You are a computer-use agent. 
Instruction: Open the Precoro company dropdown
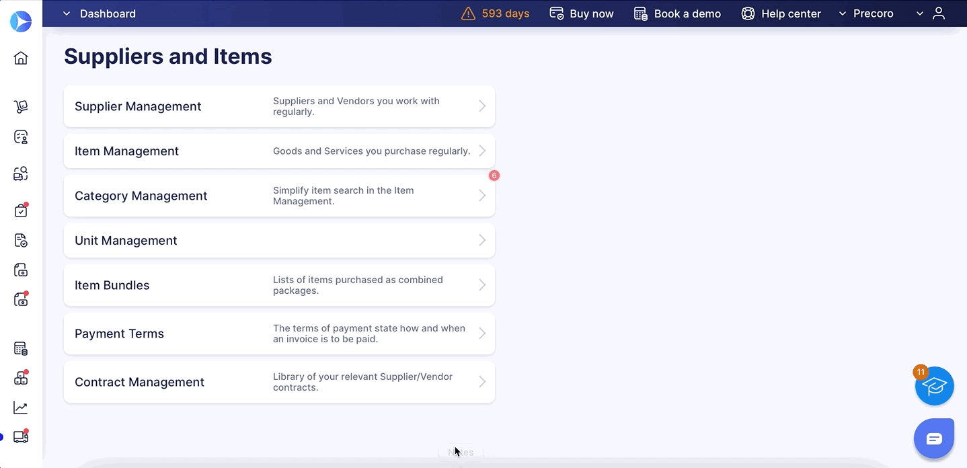tap(866, 13)
